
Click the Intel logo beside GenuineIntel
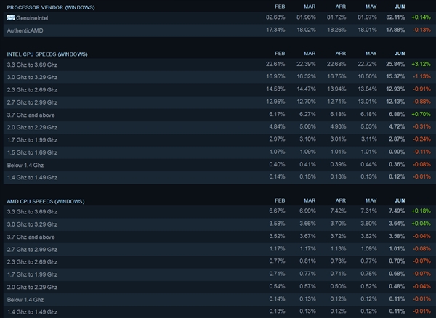pyautogui.click(x=10, y=17)
